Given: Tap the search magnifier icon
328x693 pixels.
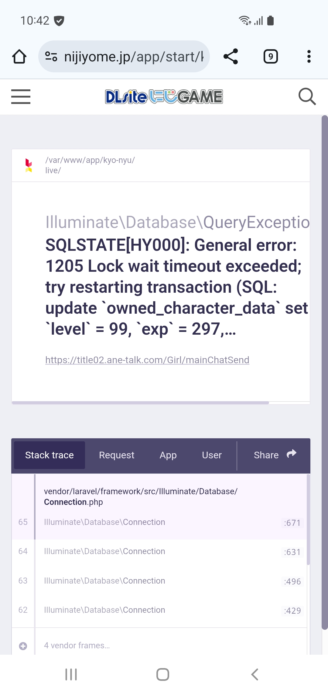Looking at the screenshot, I should point(307,97).
